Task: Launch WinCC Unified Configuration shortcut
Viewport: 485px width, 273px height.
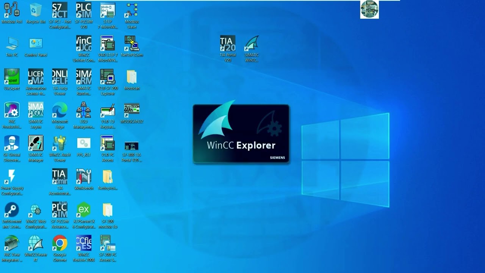Action: pos(84,49)
